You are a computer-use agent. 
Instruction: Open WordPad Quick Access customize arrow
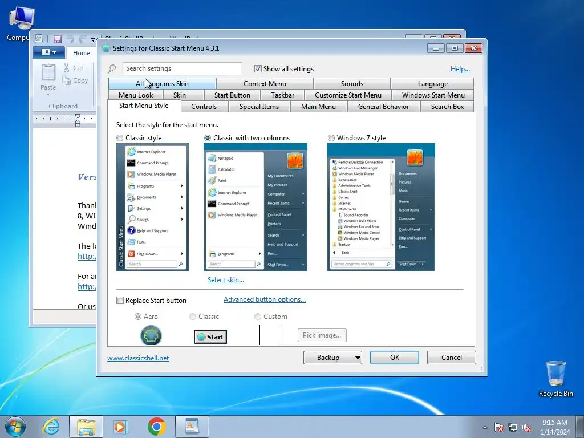(93, 39)
